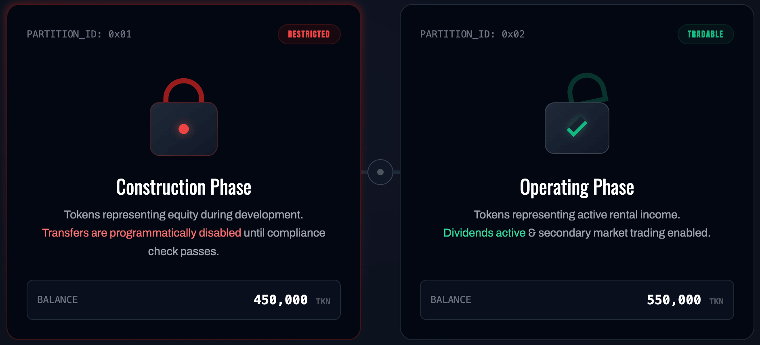Image resolution: width=760 pixels, height=345 pixels.
Task: Click the BALANCE field on the Operating card
Action: click(451, 300)
